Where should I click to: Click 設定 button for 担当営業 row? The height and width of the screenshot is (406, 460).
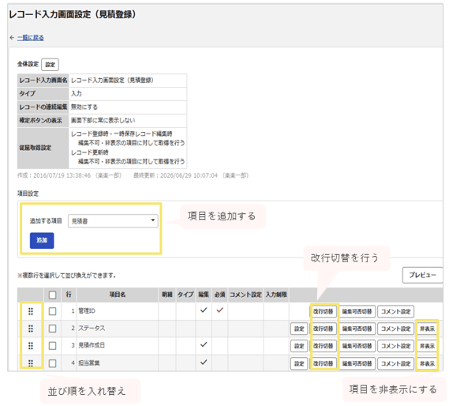pos(299,363)
